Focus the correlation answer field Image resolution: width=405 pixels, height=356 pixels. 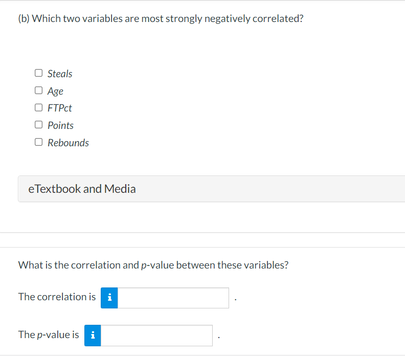[173, 298]
